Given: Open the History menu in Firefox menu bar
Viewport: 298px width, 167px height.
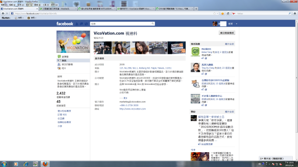Looking at the screenshot, I should [x=29, y=5].
